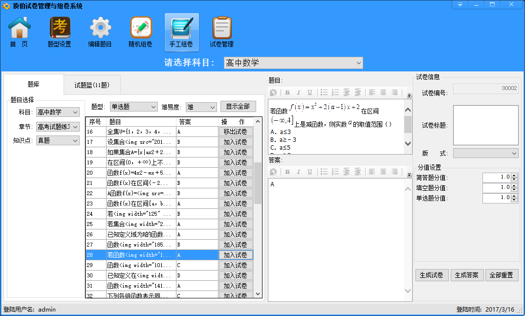
Task: Click the 编辑题目 gear icon
Action: (100, 32)
